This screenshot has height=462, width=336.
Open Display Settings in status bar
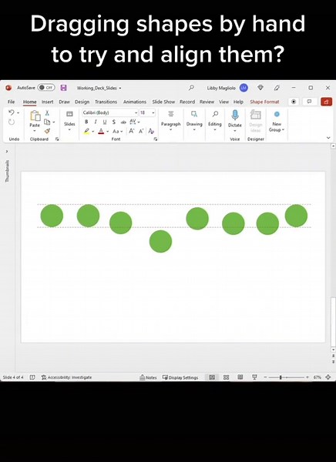(180, 377)
